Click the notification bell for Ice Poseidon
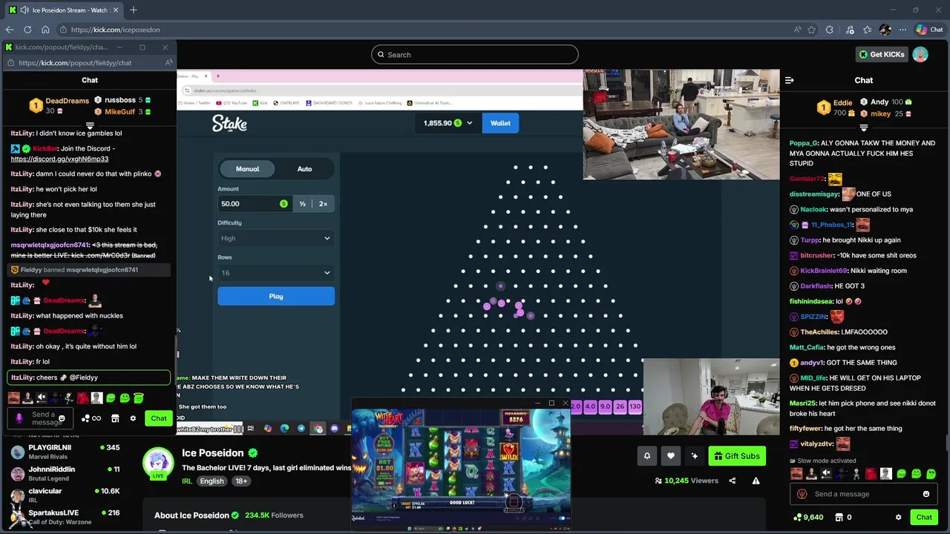 [646, 456]
